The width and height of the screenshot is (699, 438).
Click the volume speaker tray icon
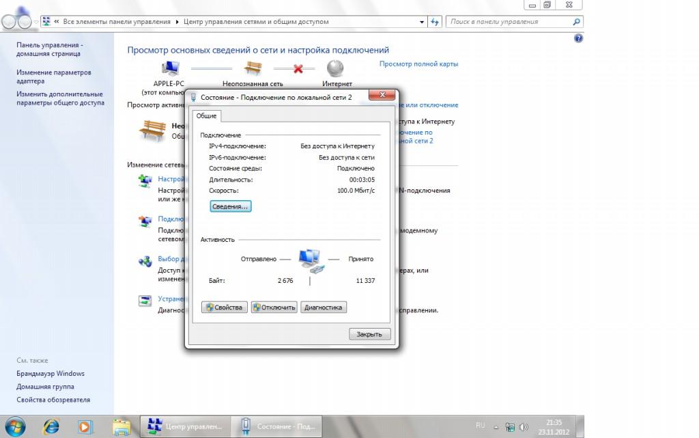(524, 427)
